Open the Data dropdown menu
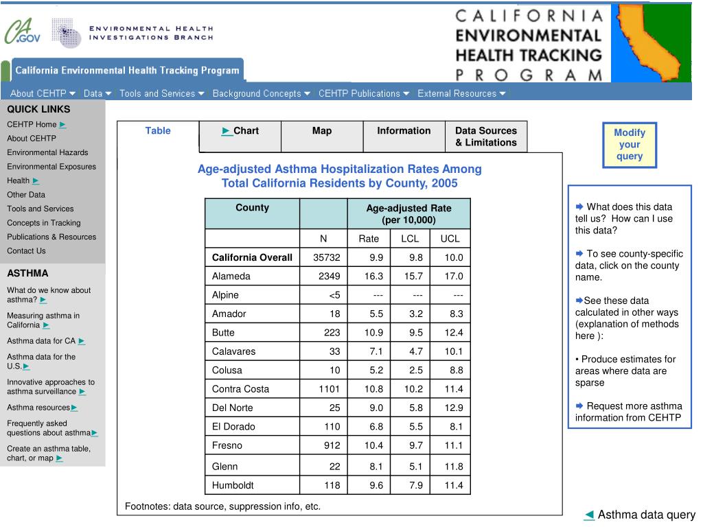 (97, 93)
